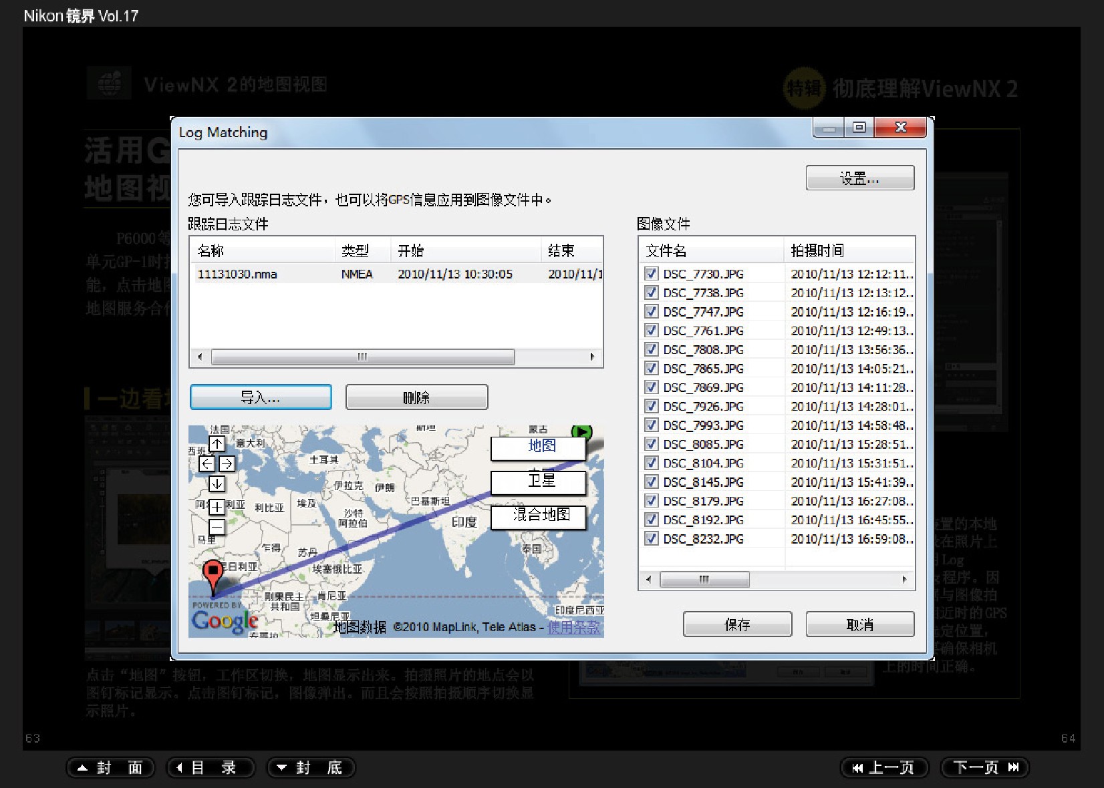
Task: Select capture time 2010/11/13 16:59:08
Action: pos(852,538)
